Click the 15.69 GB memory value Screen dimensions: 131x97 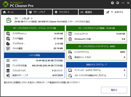tap(49, 61)
